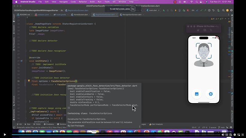Open the main git branch selector in status bar
Screen dimensions: 246x138
pos(222,127)
